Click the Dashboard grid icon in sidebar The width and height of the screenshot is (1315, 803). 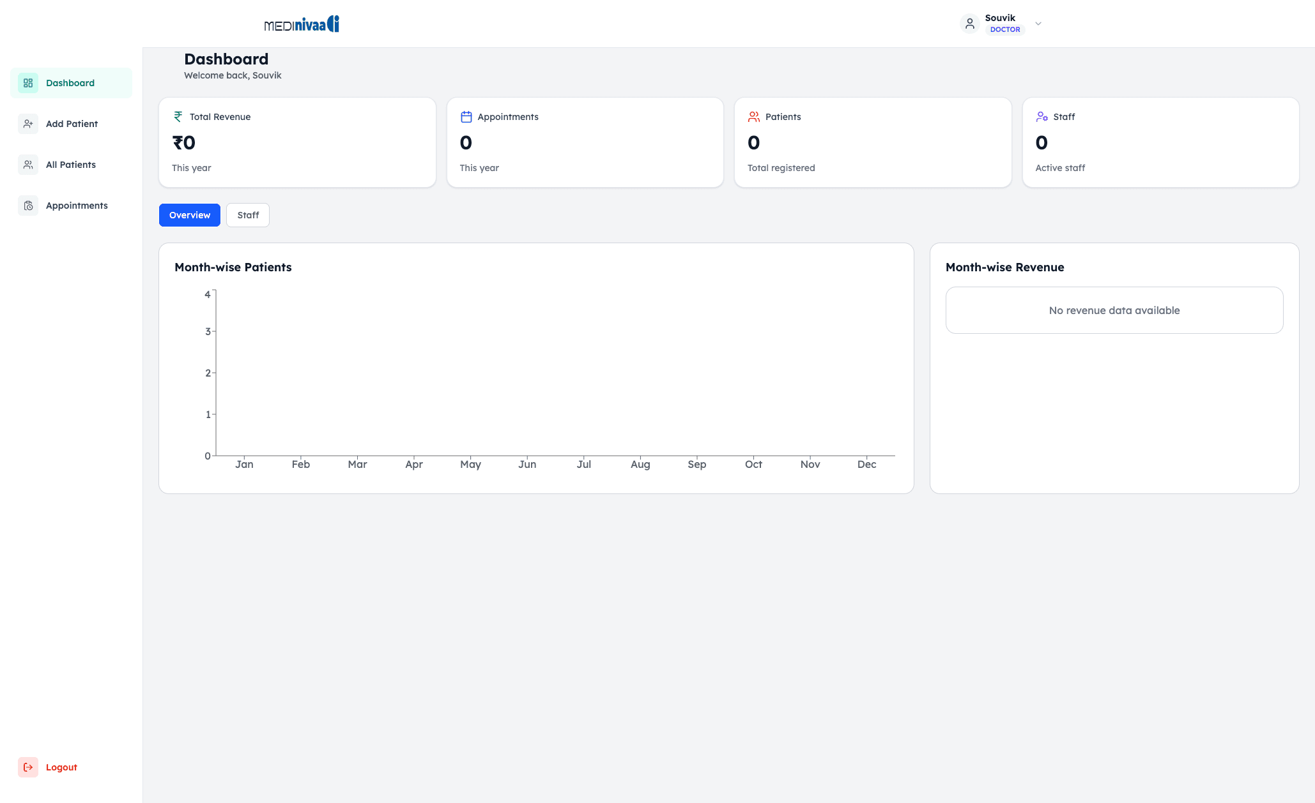click(x=28, y=83)
